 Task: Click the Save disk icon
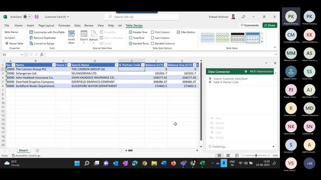click(x=37, y=16)
